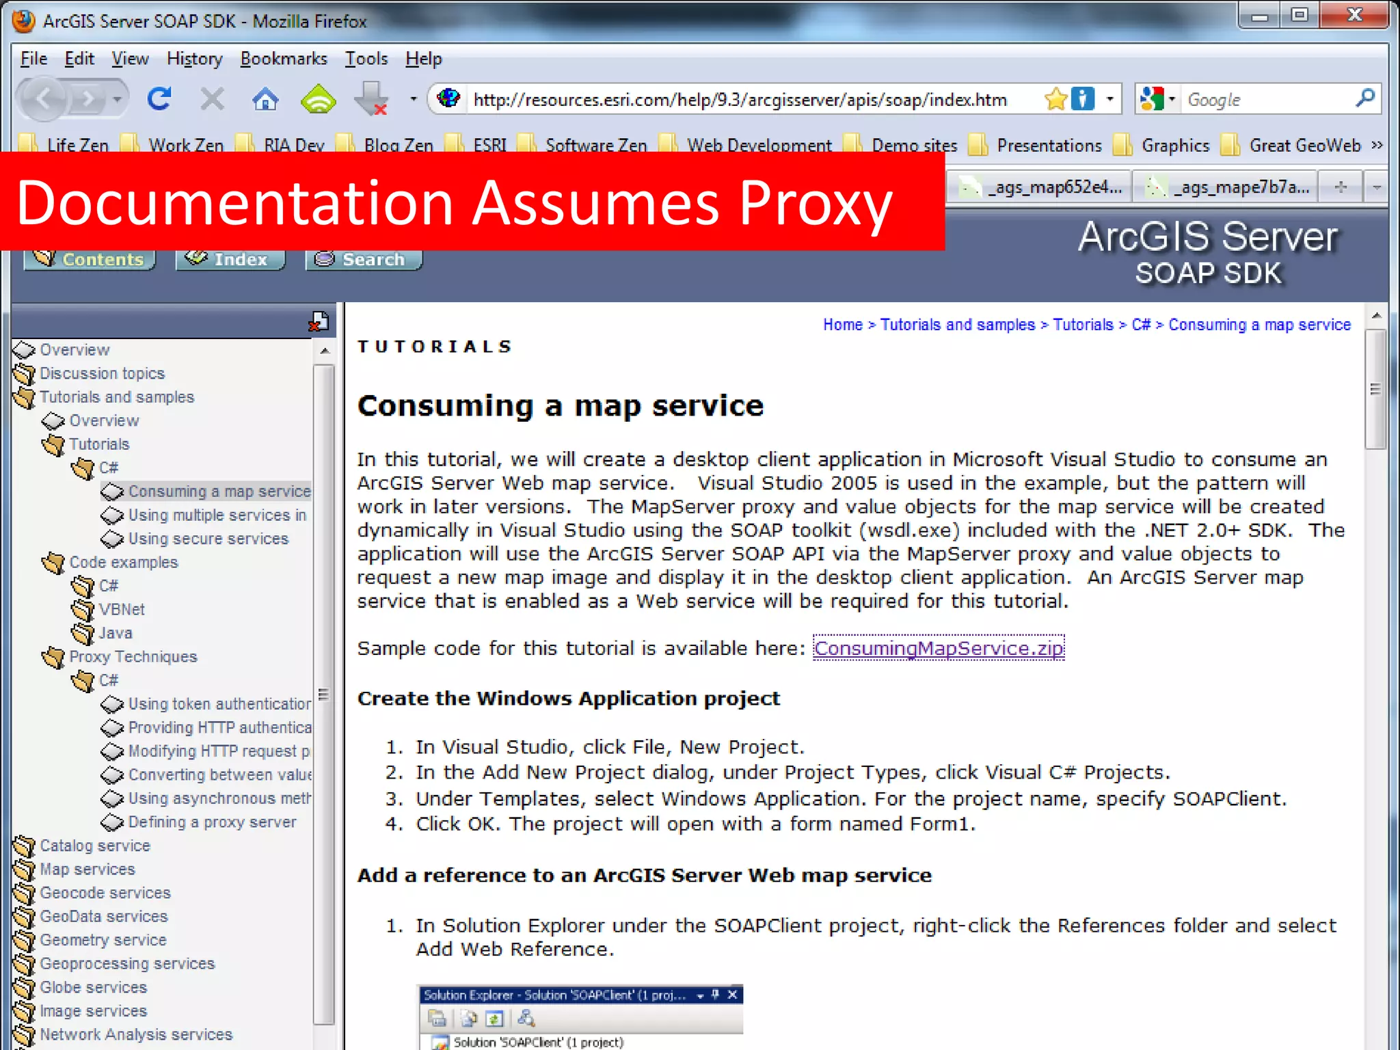Click the main page vertical scrollbar thumb
This screenshot has height=1050, width=1400.
tap(1375, 390)
